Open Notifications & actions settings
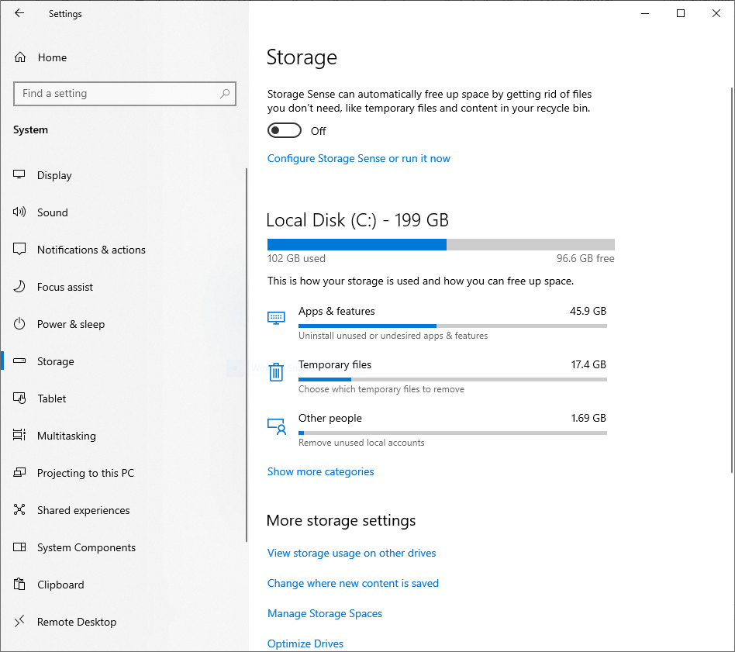 [91, 250]
